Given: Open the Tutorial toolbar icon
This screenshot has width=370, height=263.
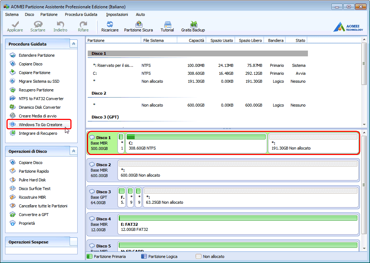Looking at the screenshot, I should point(167,26).
